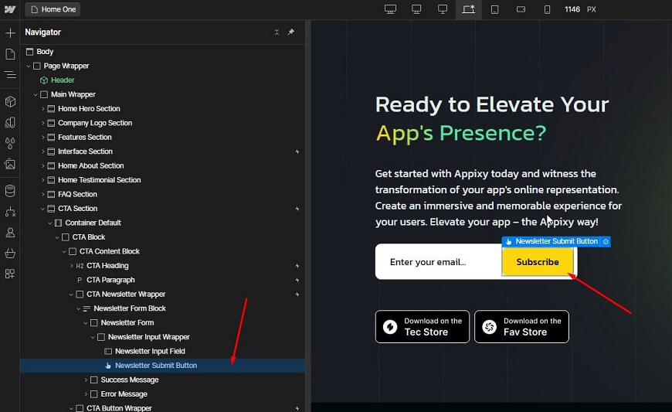Select Interface Section in Navigator
This screenshot has height=412, width=672.
click(x=162, y=152)
